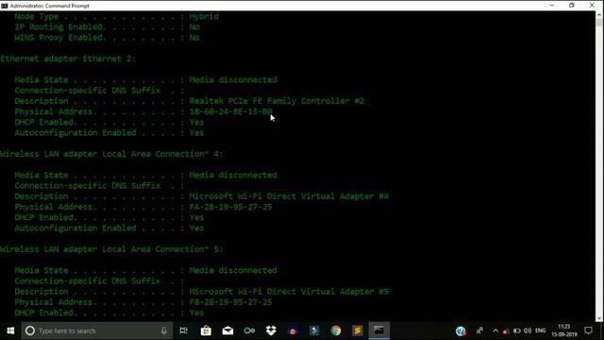Screen dimensions: 604x340
Task: Restore down the Command Prompt window
Action: click(572, 6)
